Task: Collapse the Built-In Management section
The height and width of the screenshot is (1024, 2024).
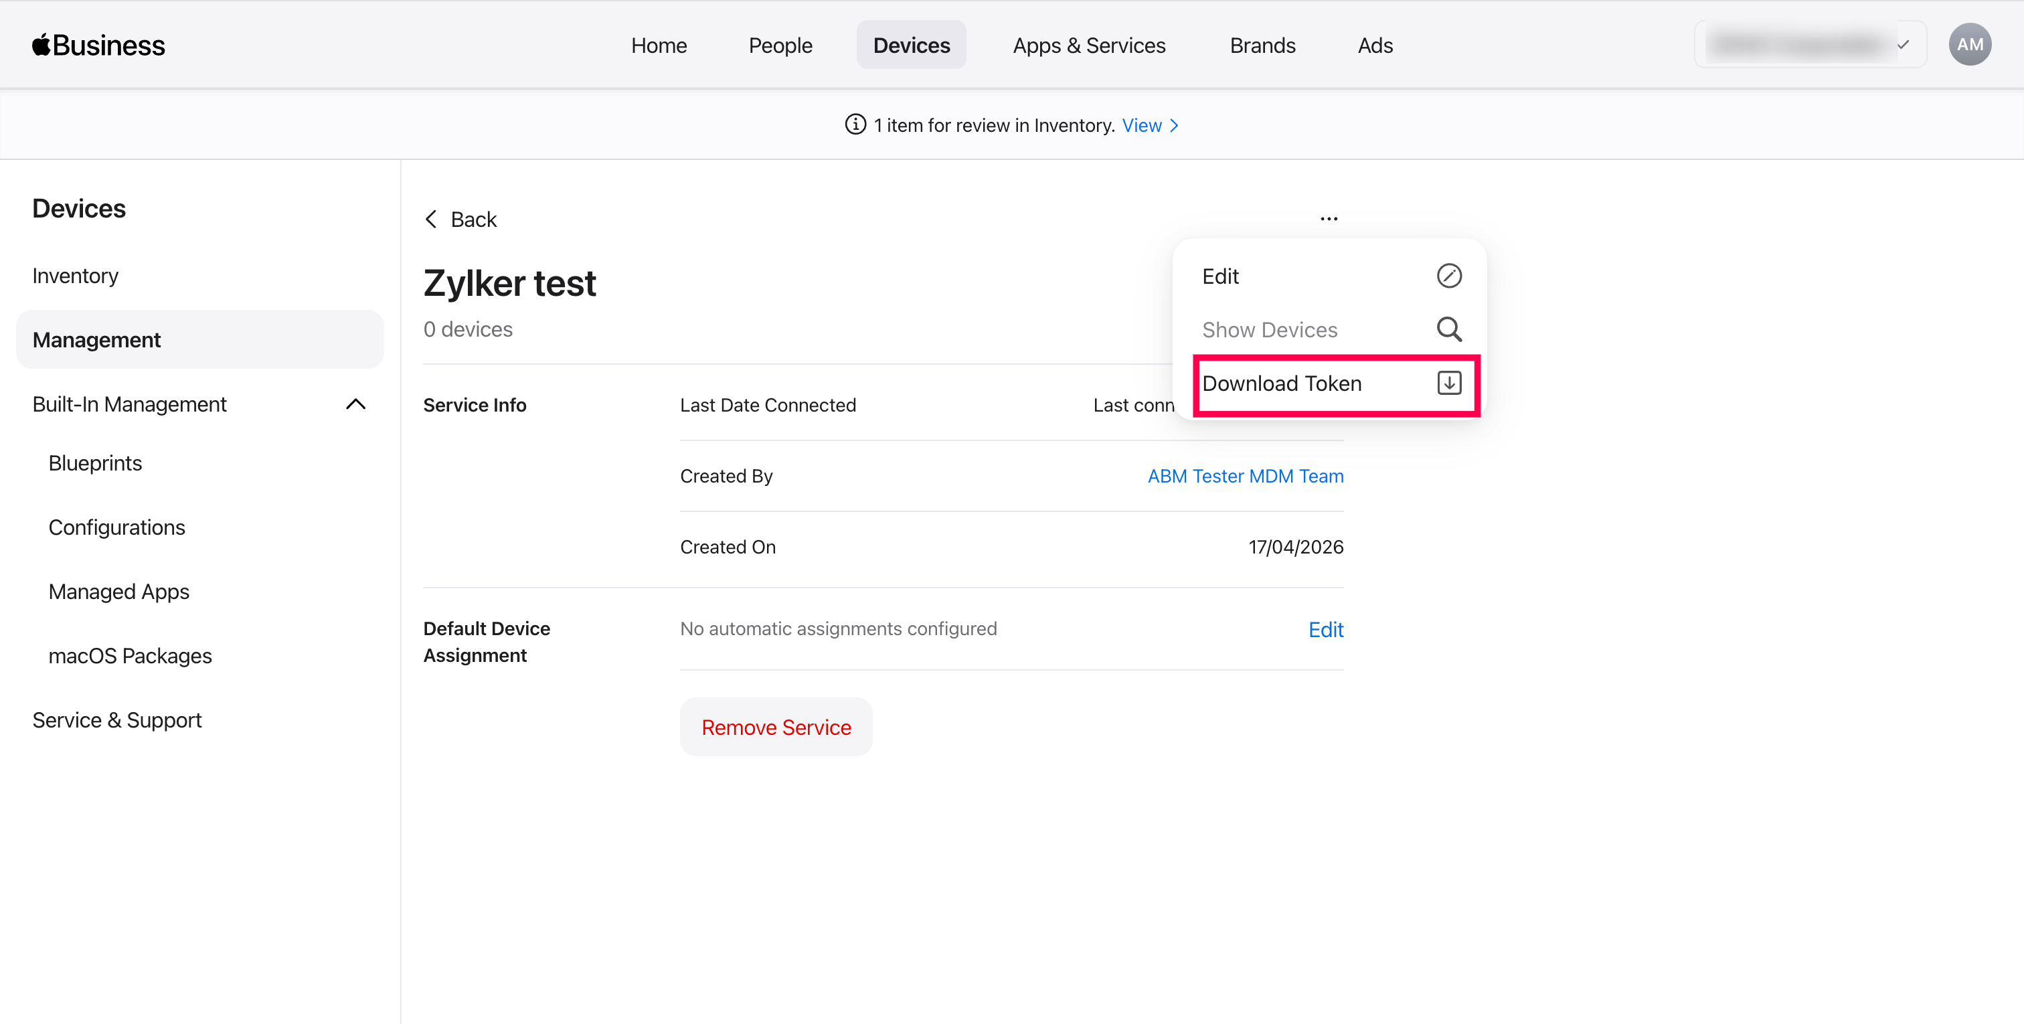Action: 356,404
